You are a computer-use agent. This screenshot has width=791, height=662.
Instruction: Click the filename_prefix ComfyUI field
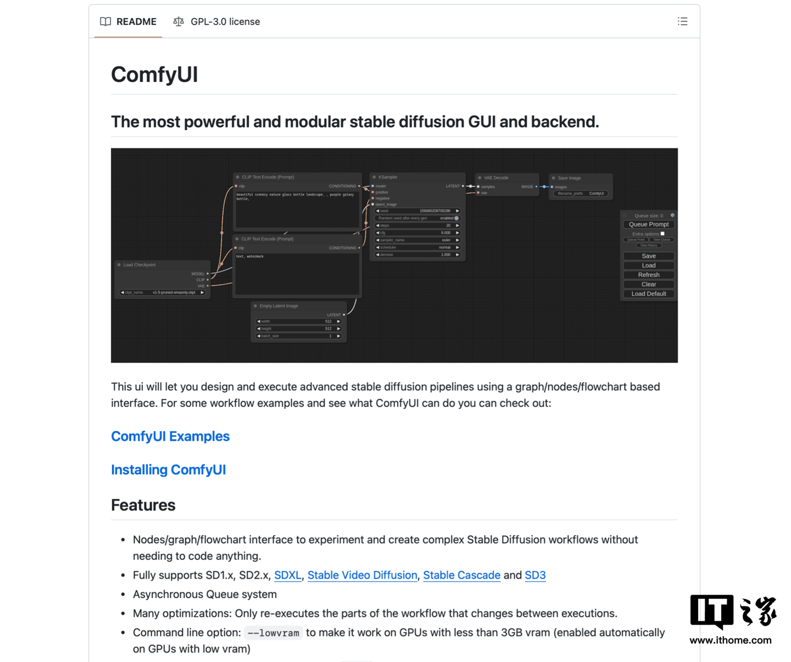(x=581, y=193)
